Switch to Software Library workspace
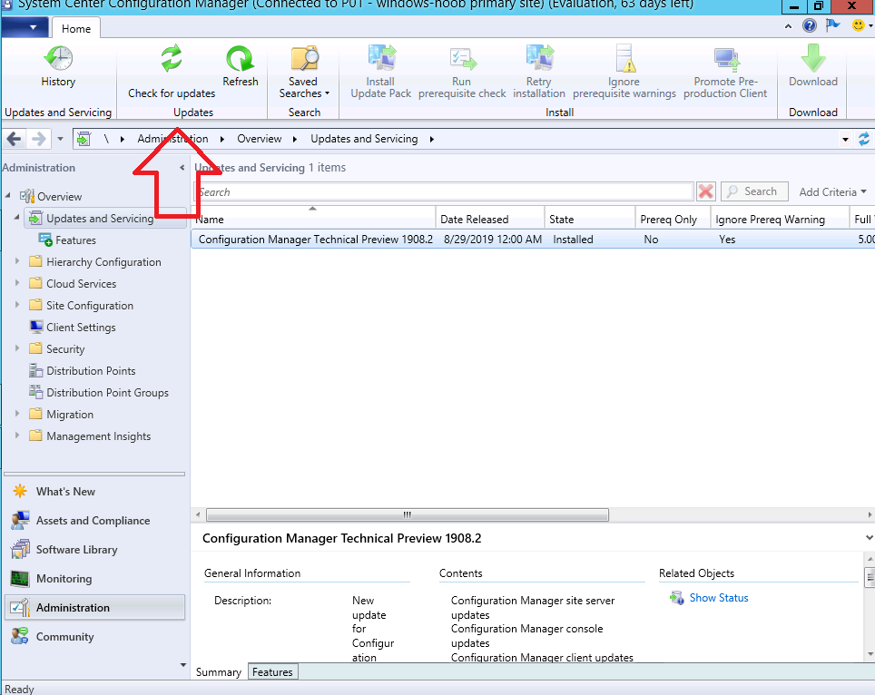The image size is (875, 695). (x=95, y=550)
